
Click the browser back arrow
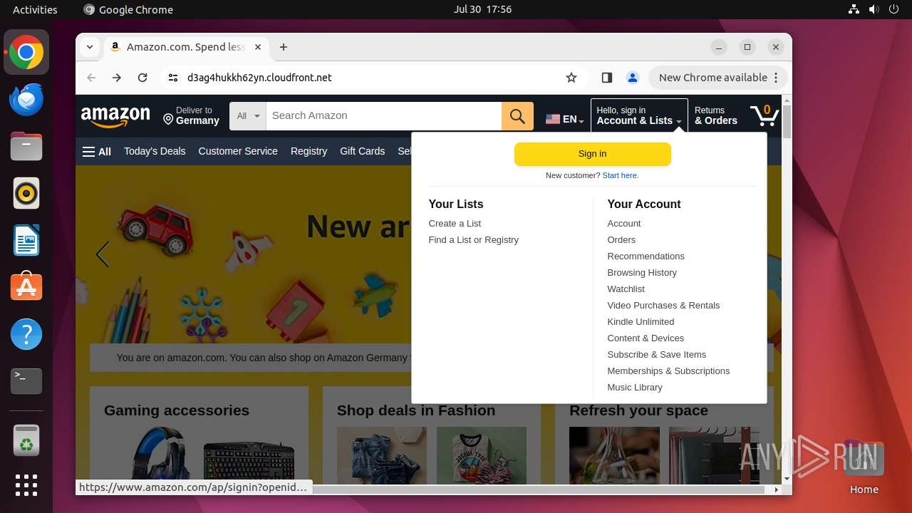pyautogui.click(x=91, y=78)
